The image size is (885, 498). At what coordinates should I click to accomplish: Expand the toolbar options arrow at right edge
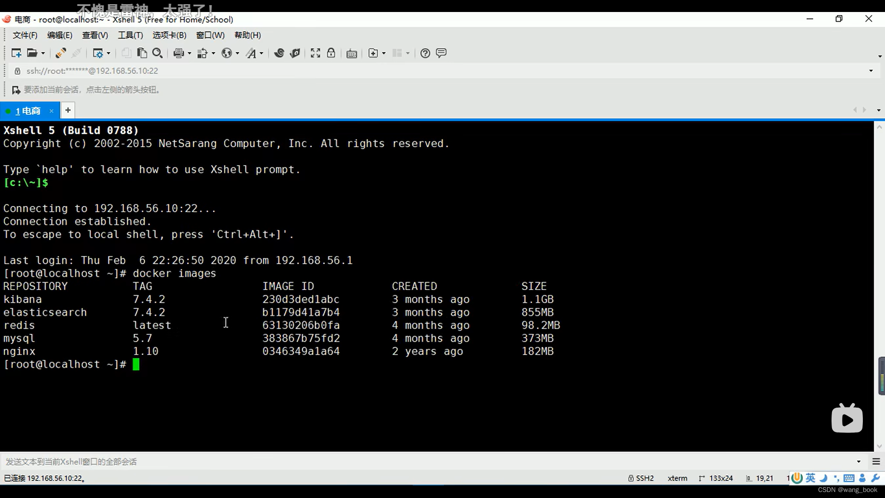point(880,56)
